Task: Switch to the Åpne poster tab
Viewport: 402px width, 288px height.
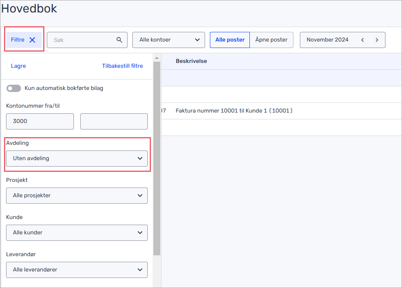Action: click(271, 40)
